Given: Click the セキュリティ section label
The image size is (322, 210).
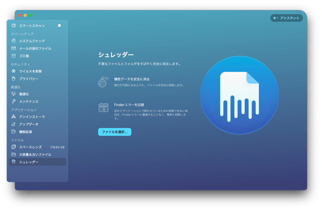Looking at the screenshot, I should pyautogui.click(x=21, y=64).
